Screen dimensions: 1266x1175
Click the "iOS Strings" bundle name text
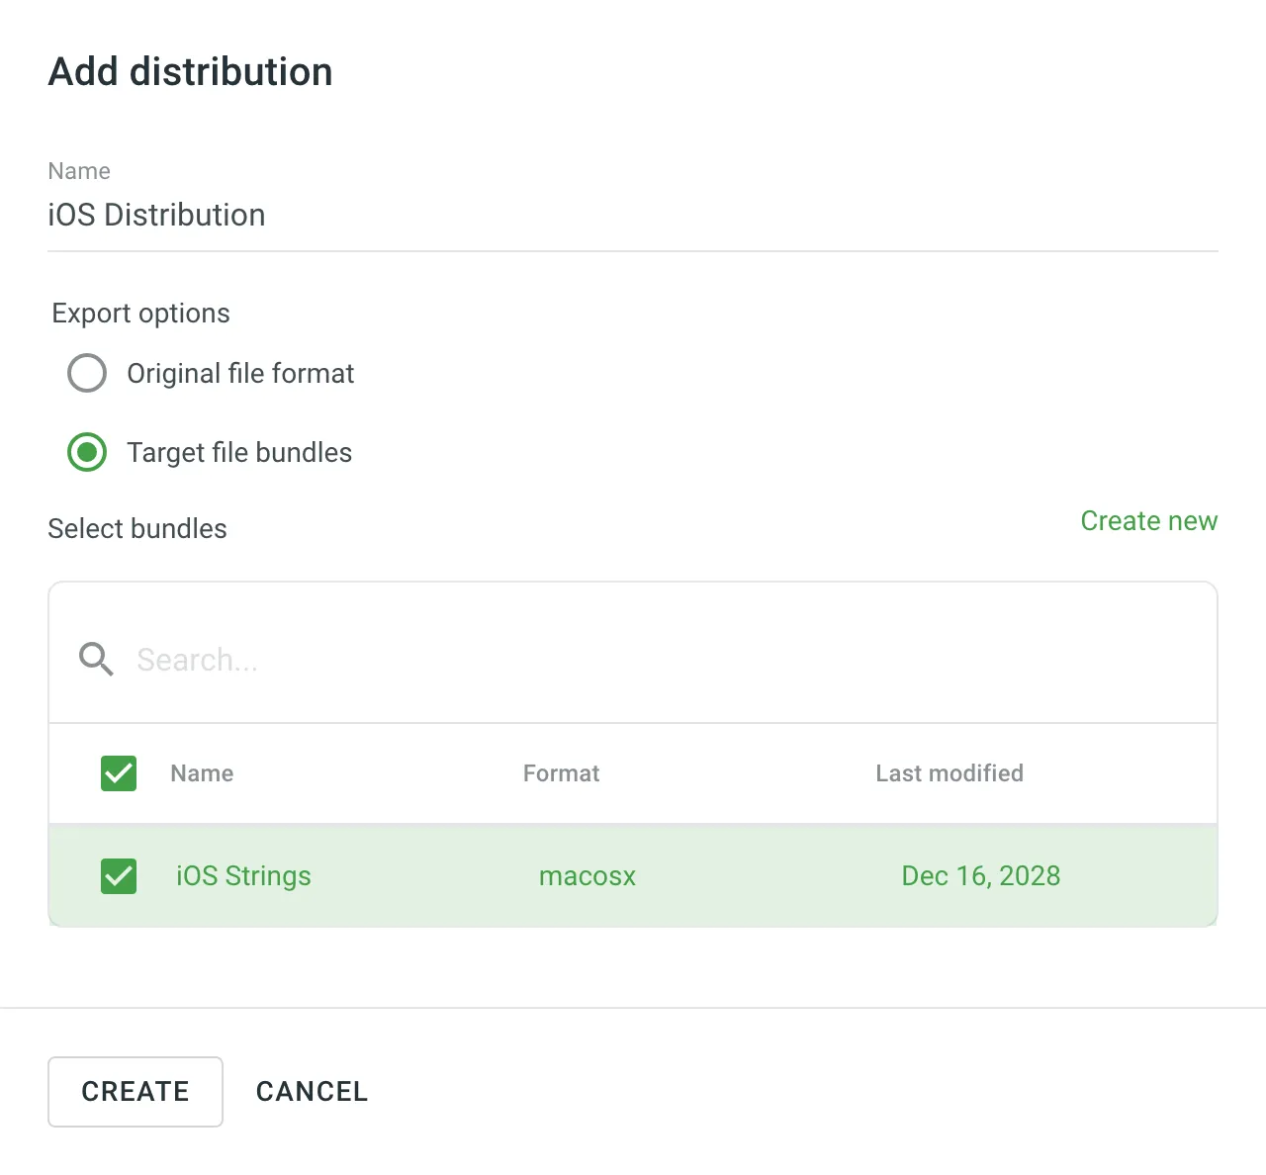tap(243, 875)
